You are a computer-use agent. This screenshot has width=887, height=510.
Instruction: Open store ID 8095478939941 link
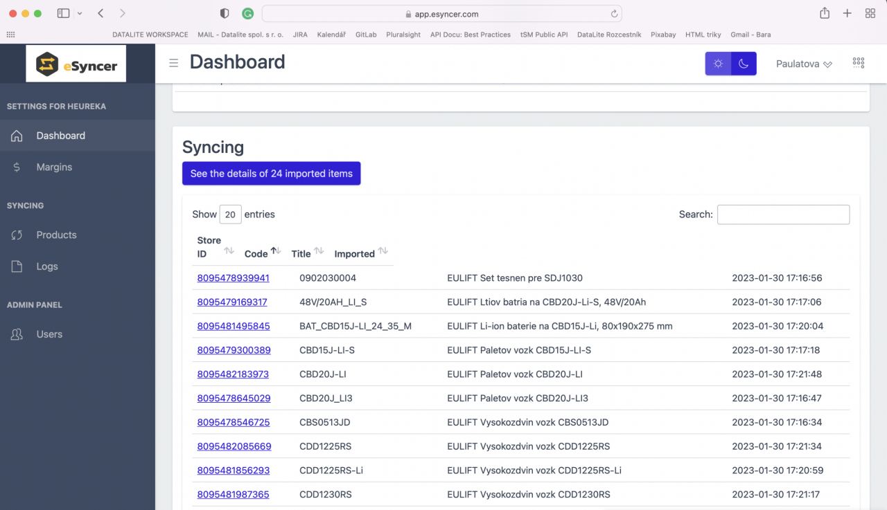[x=234, y=277]
